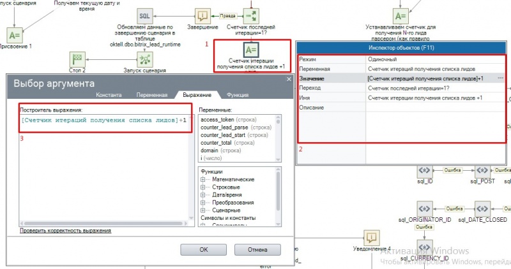Select the sql_ORIGINATOR_ID node icon
Image resolution: width=511 pixels, height=269 pixels.
pyautogui.click(x=425, y=208)
